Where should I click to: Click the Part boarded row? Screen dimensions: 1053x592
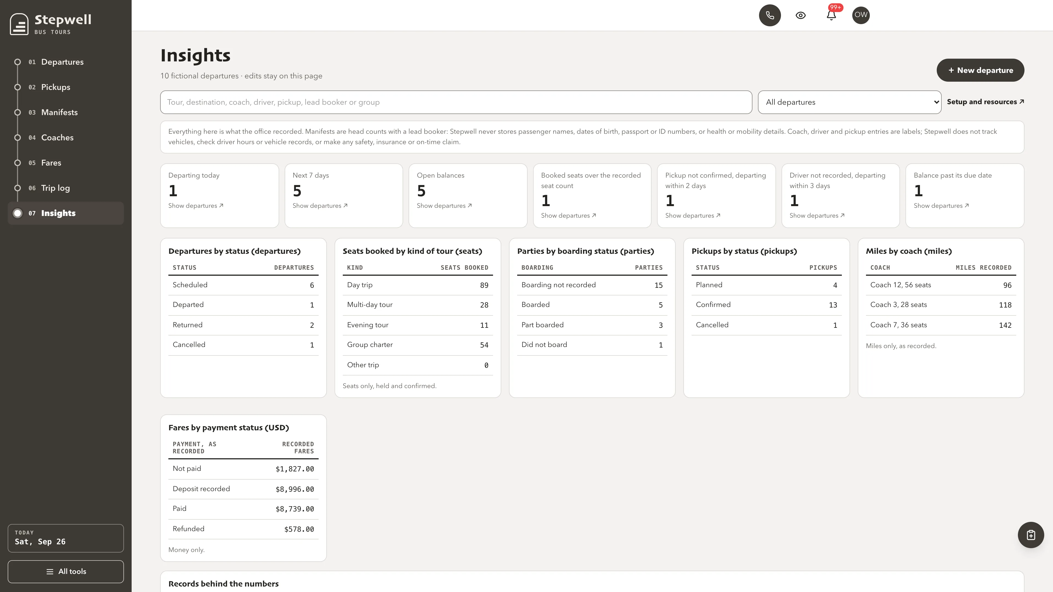592,325
